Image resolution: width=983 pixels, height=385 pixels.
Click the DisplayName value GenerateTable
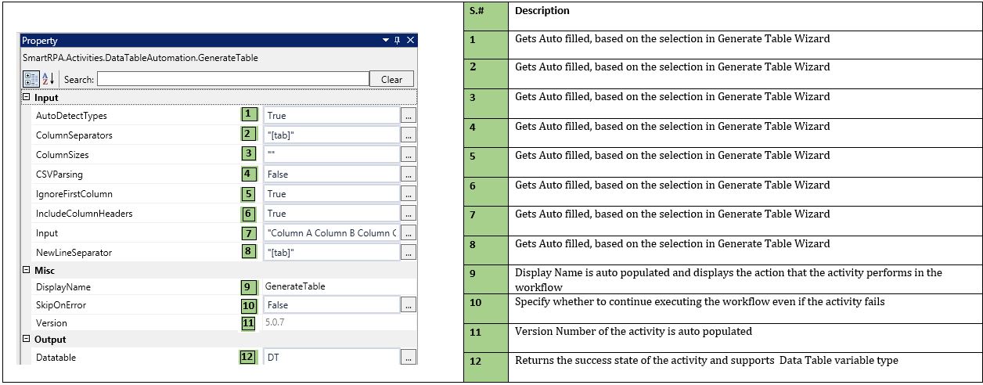(296, 286)
